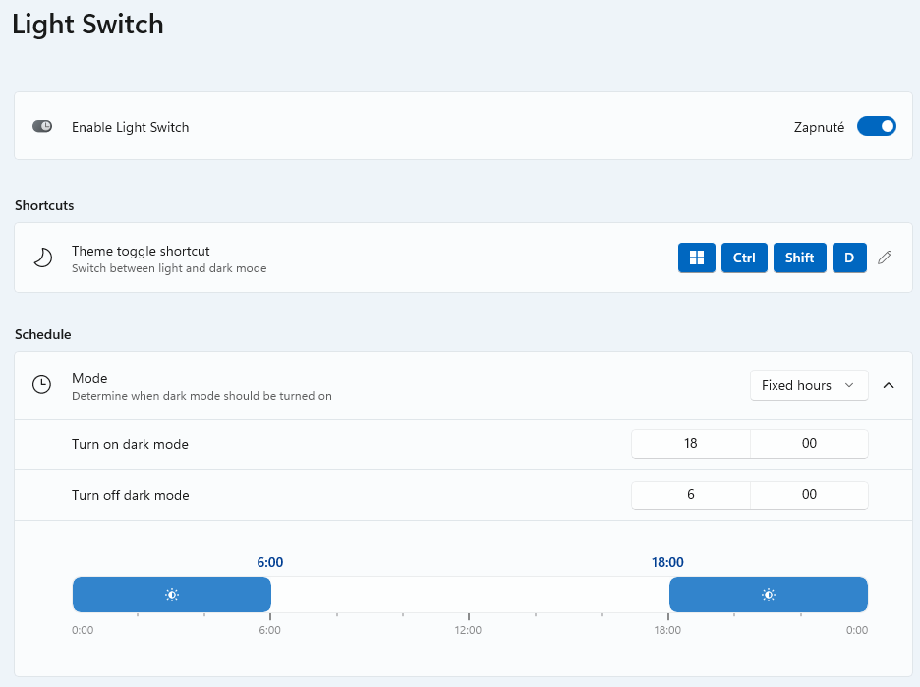Click the D key button
920x687 pixels.
coord(849,258)
